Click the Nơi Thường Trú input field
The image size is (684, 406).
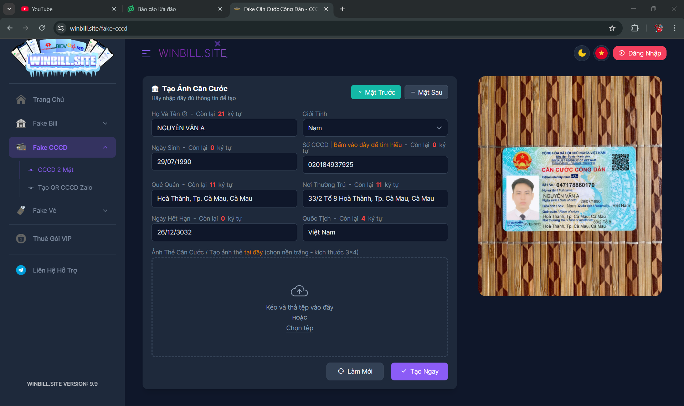(x=375, y=198)
